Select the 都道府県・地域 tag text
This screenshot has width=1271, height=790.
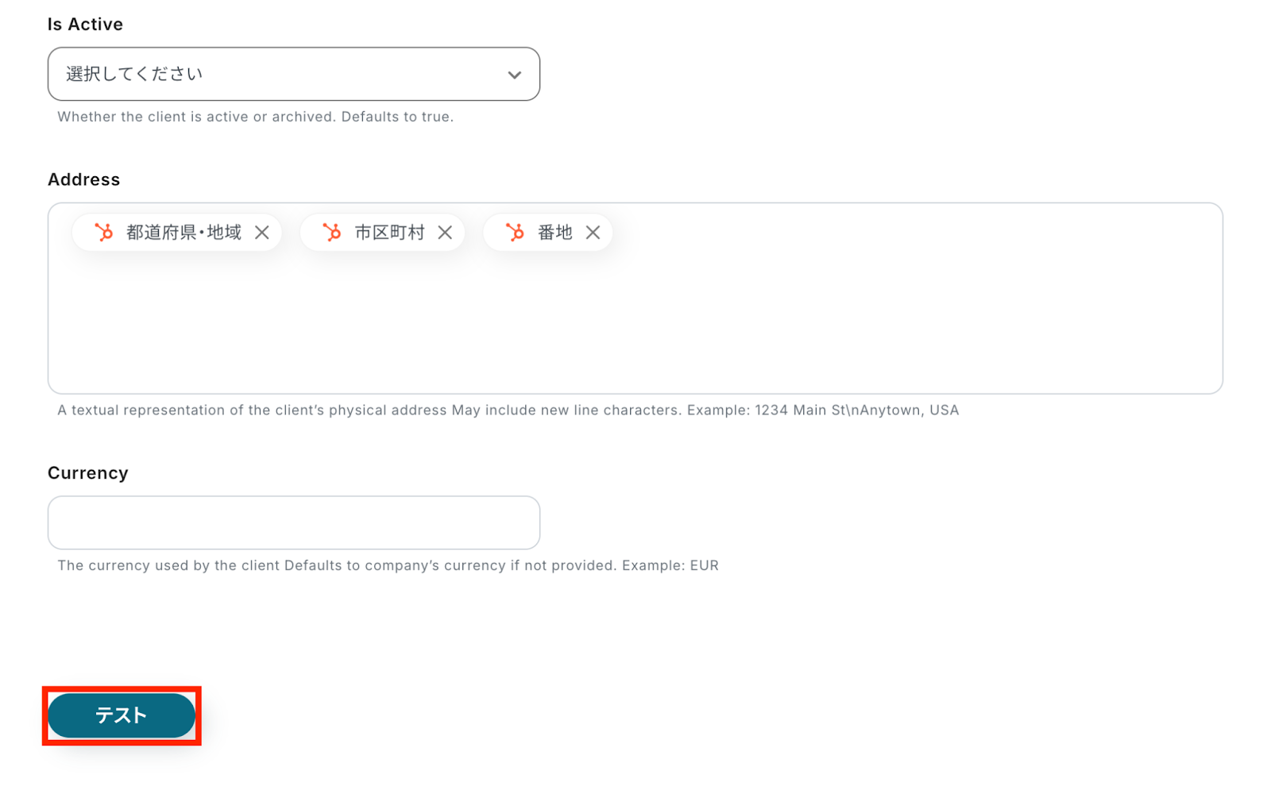184,233
